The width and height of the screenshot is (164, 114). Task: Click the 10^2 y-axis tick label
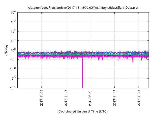click(x=13, y=32)
